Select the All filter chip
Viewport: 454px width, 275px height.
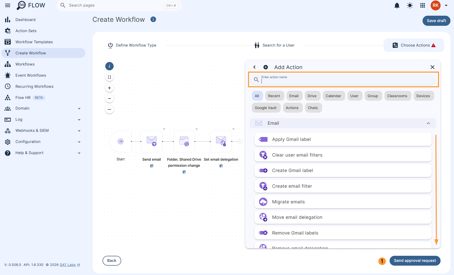[257, 96]
